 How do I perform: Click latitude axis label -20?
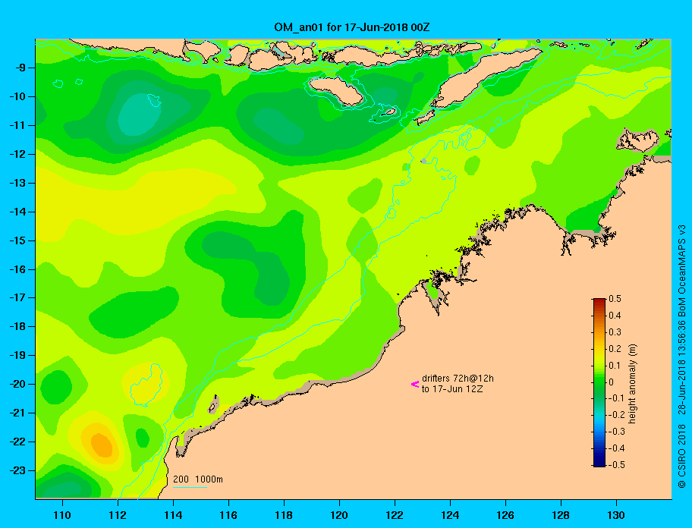point(17,384)
